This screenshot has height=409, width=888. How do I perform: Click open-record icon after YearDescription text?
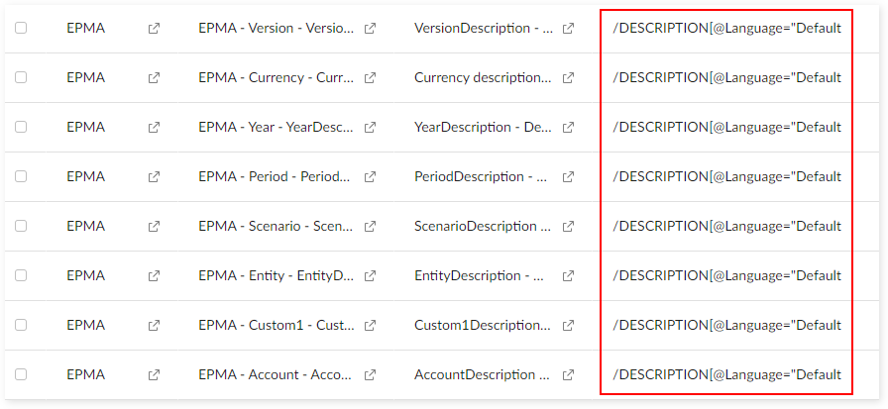[x=568, y=128]
